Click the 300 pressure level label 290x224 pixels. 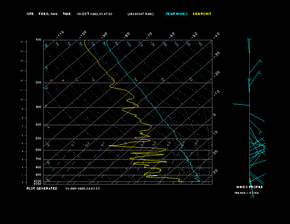(x=38, y=107)
